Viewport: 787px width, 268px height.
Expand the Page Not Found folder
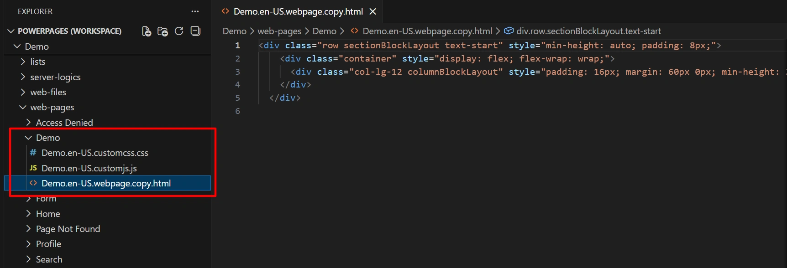pos(28,229)
